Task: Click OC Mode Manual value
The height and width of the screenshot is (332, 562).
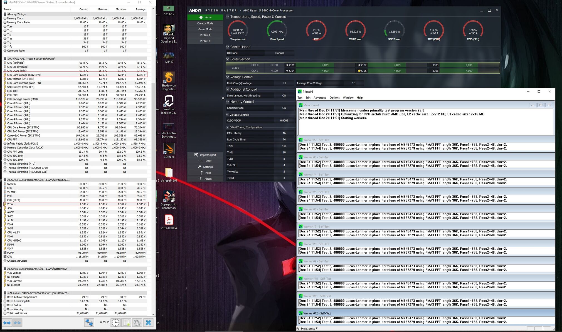Action: [279, 53]
